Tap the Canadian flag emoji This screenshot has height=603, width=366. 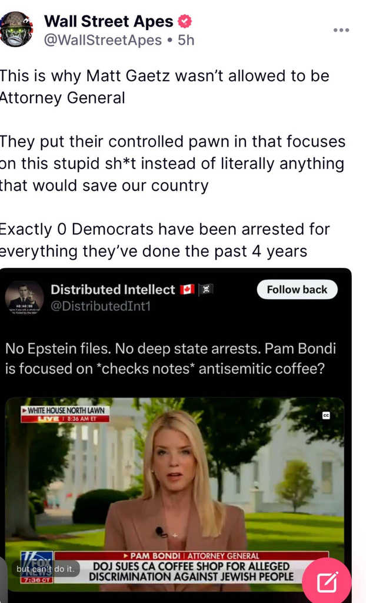[187, 289]
